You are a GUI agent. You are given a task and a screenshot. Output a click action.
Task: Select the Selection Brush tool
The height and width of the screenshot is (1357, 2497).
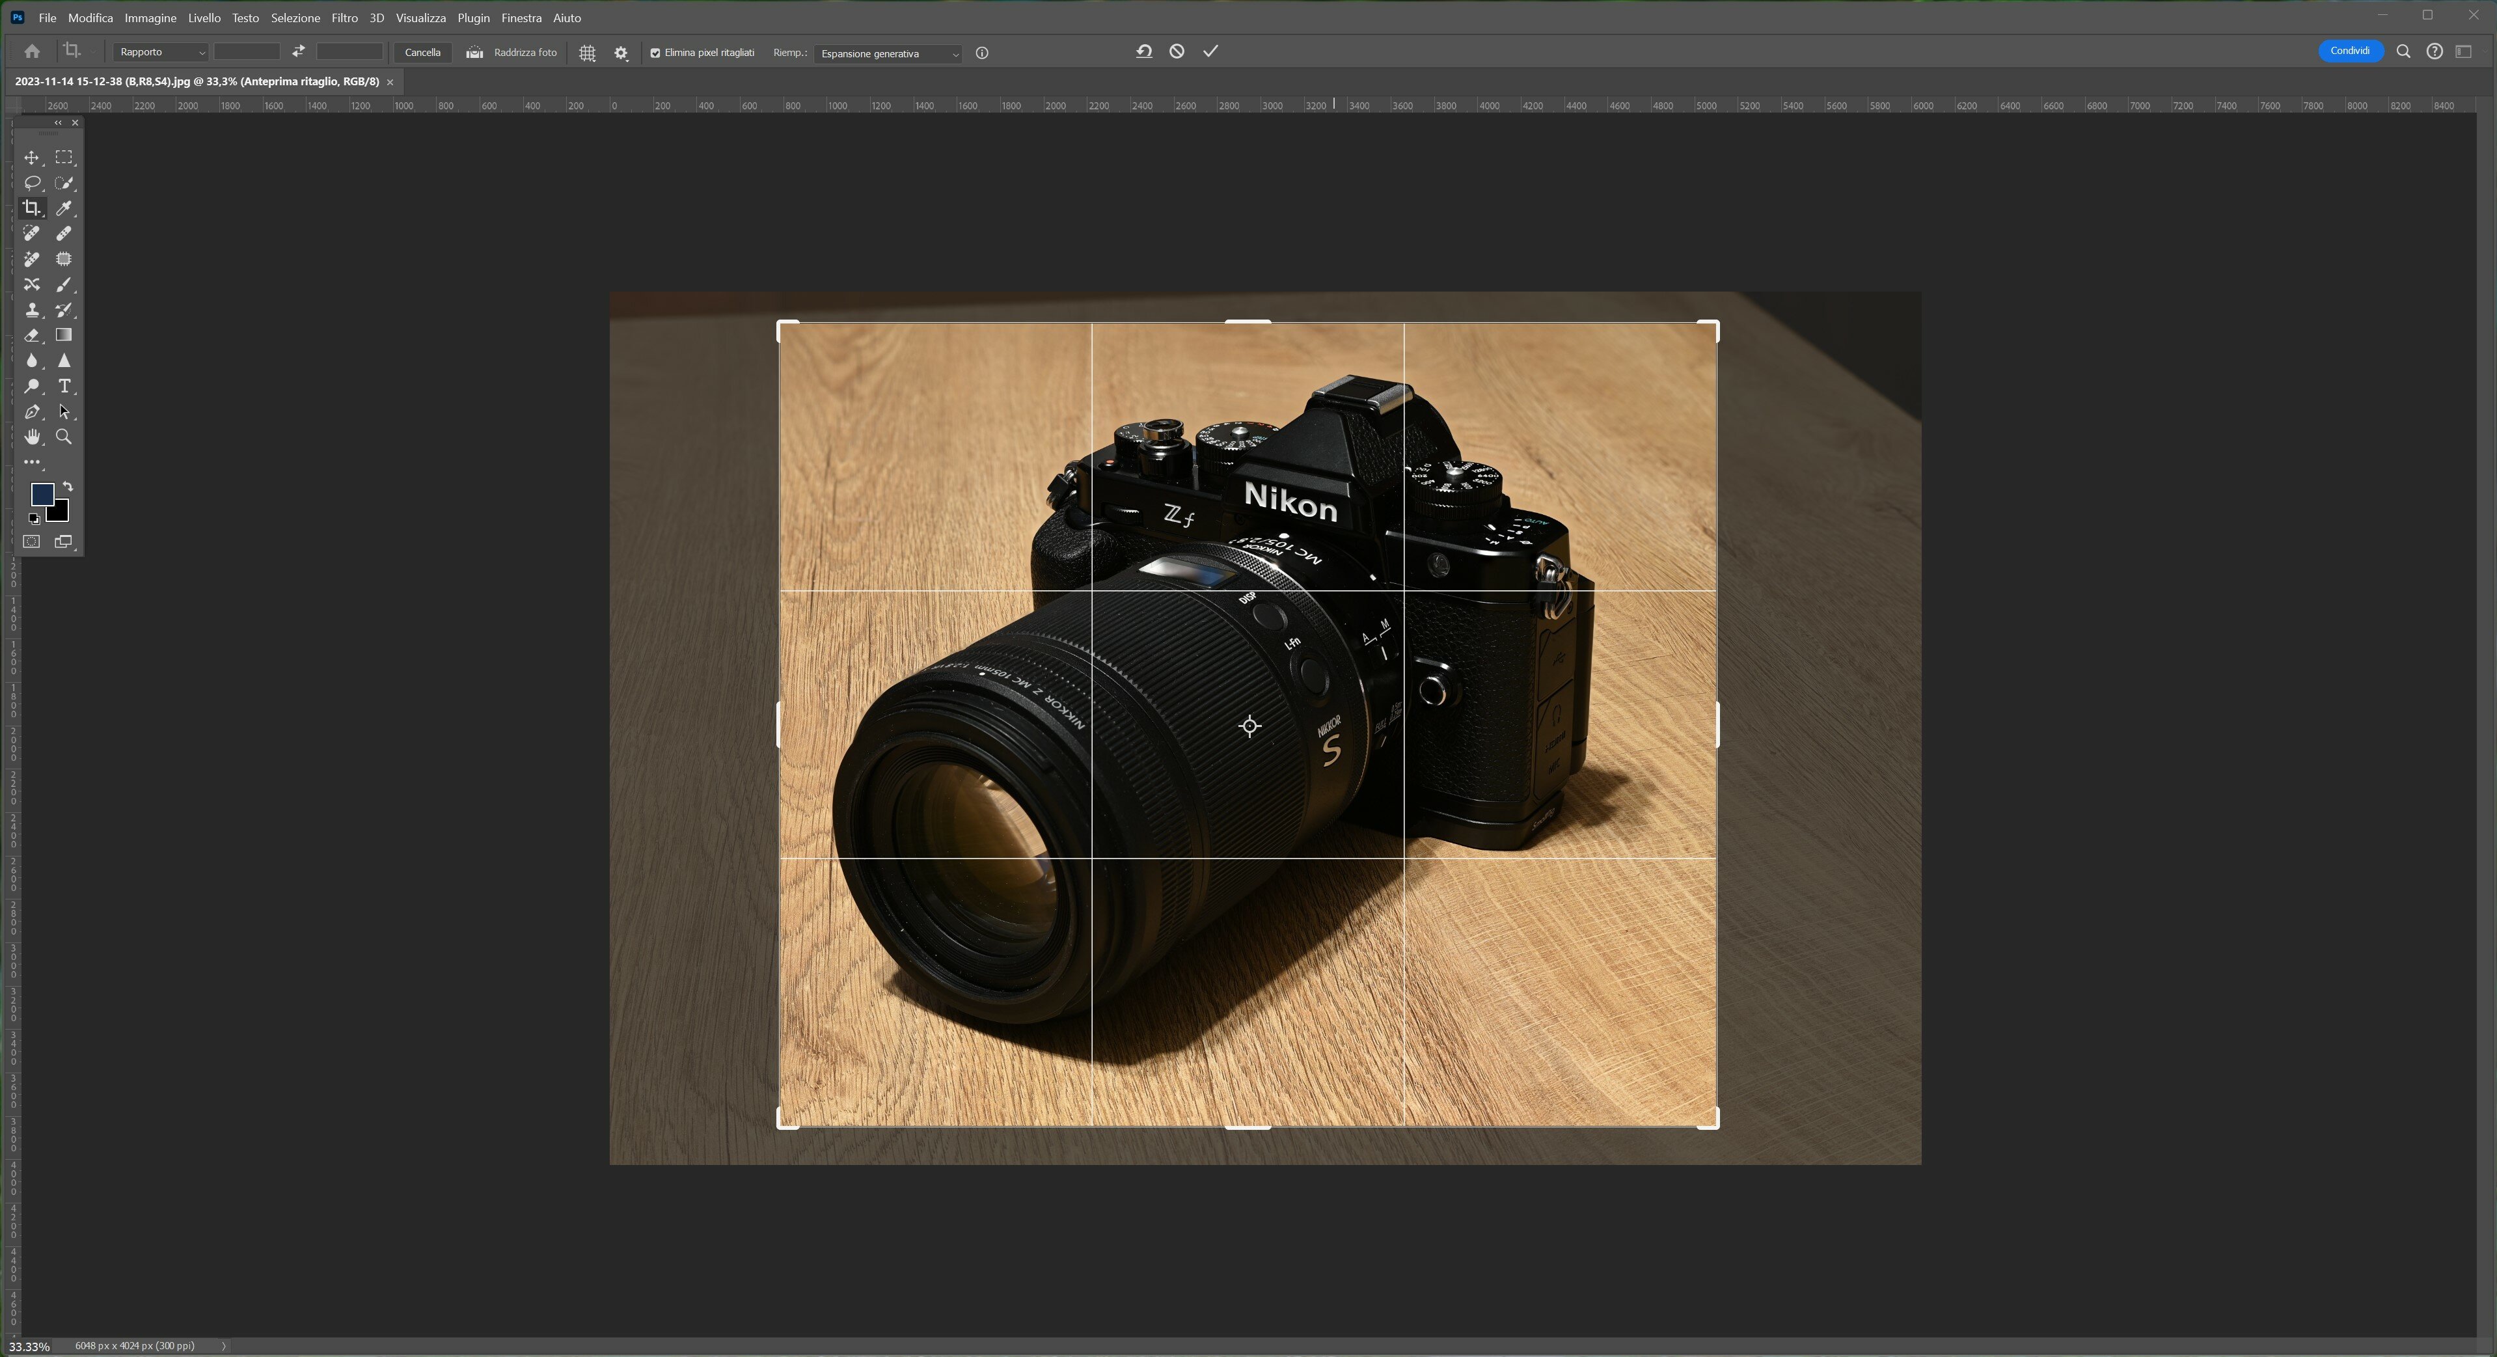[64, 182]
